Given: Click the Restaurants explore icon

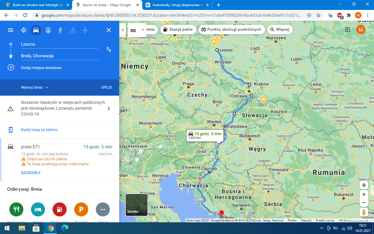Looking at the screenshot, I should pos(16,209).
